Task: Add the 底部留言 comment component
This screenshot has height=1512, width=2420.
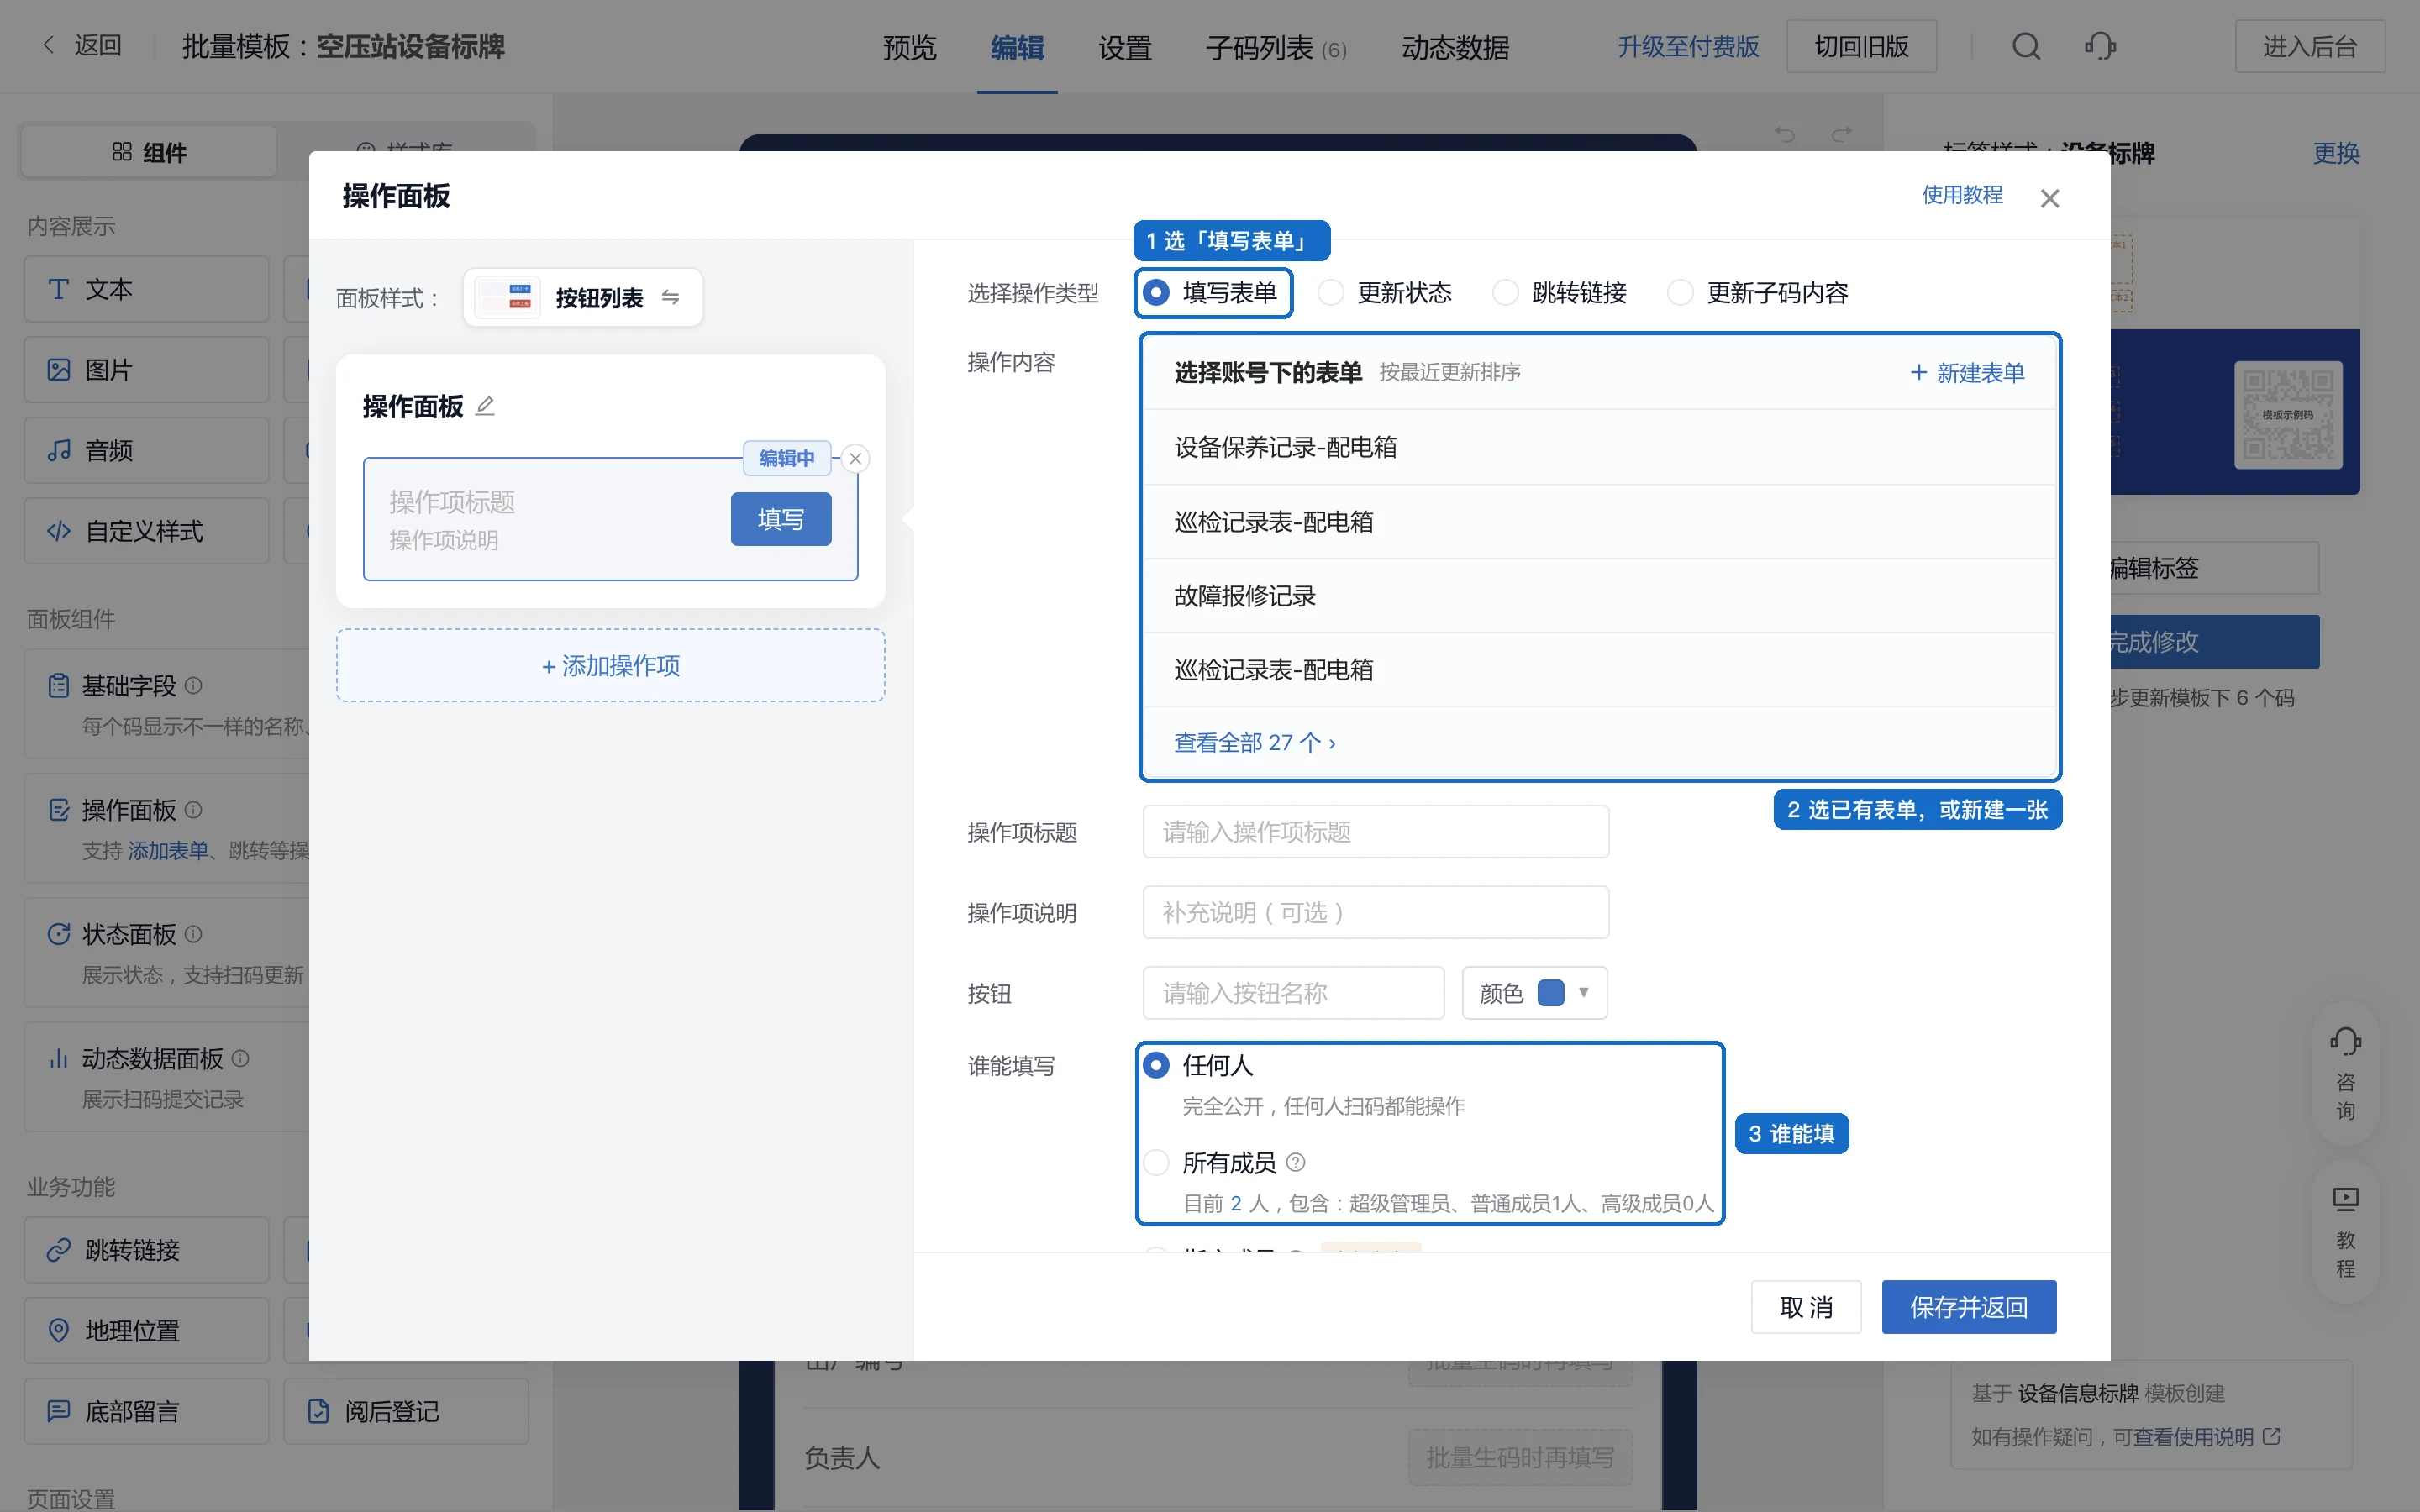Action: coord(147,1412)
